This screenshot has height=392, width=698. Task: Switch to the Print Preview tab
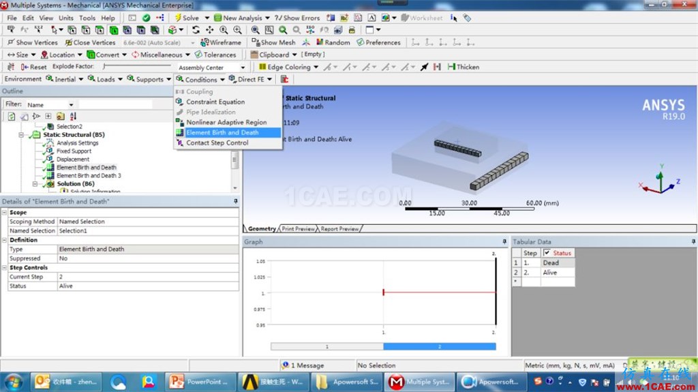click(x=298, y=228)
